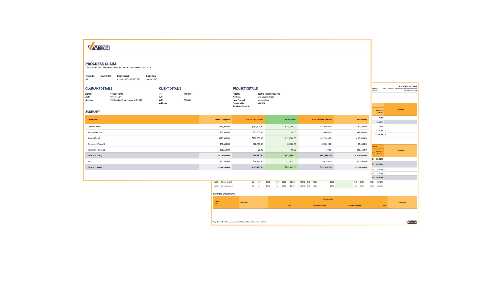Click the Claim Ref header in Pending Variations table

point(216,202)
